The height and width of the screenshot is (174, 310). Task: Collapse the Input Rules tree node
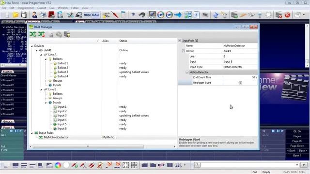[x=32, y=133]
